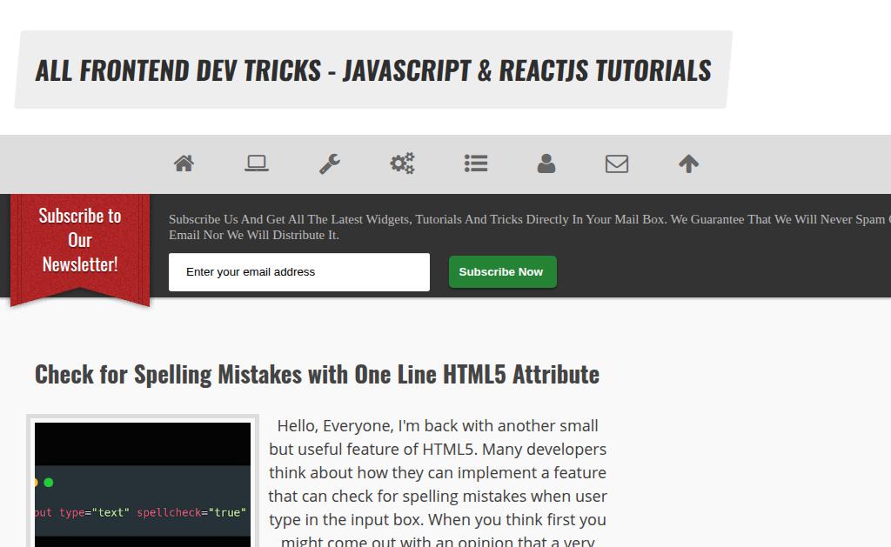The image size is (891, 547).
Task: Click the list icon in navbar
Action: [476, 163]
